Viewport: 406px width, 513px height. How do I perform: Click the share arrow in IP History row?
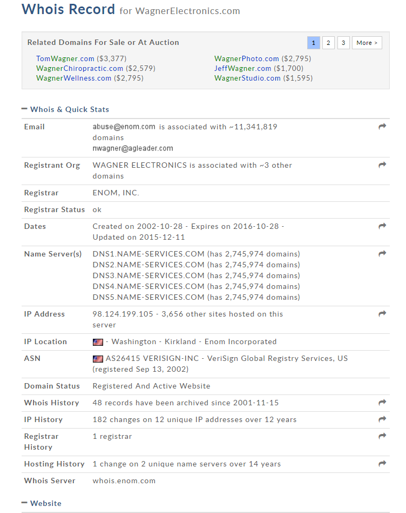382,419
